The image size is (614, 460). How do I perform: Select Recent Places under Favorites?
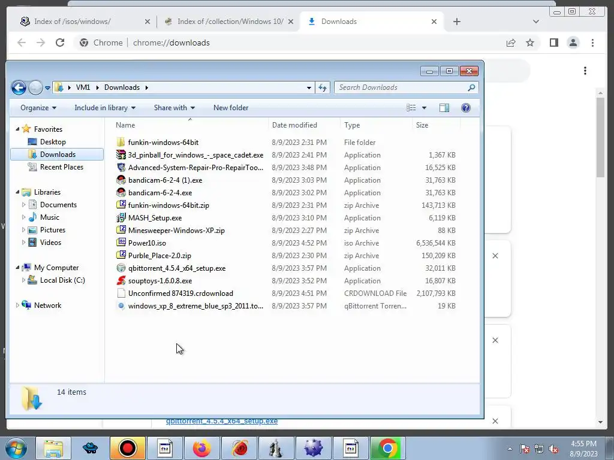[62, 167]
